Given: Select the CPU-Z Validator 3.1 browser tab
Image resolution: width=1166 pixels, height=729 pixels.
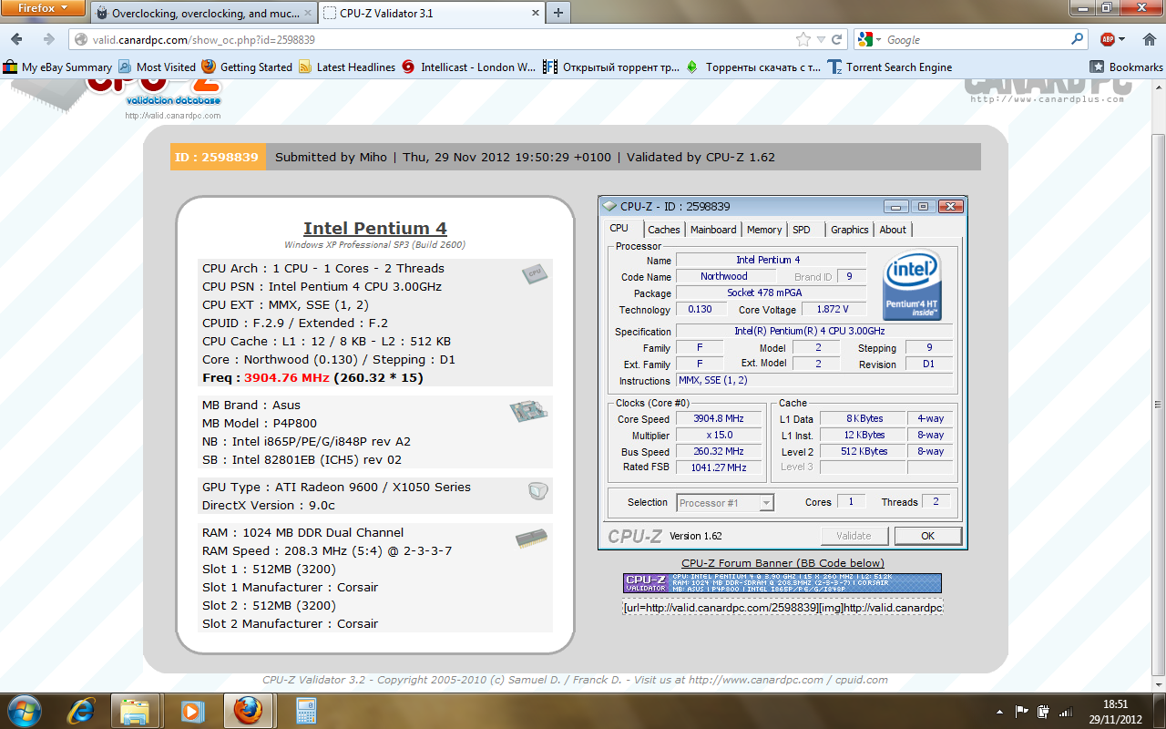Looking at the screenshot, I should point(430,14).
